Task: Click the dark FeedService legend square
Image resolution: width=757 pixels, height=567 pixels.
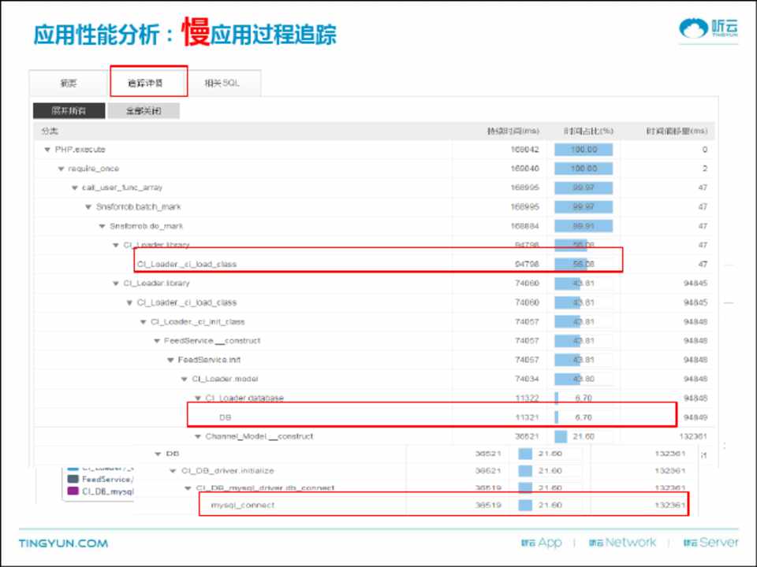Action: click(73, 479)
